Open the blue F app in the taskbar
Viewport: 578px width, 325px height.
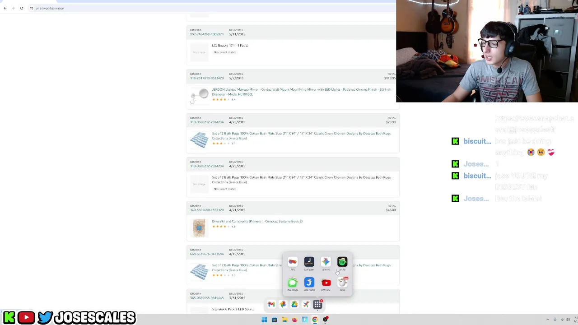pyautogui.click(x=305, y=320)
